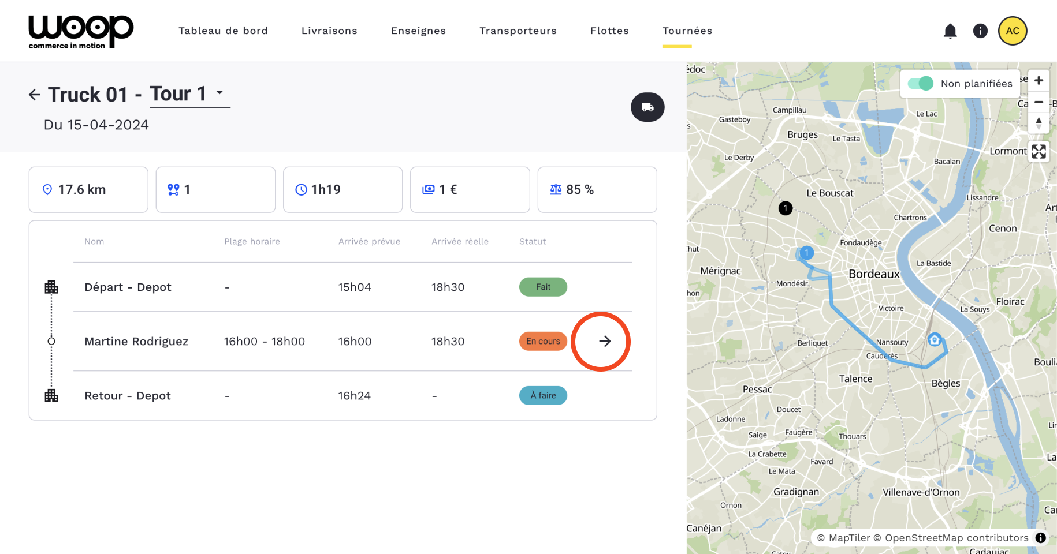1057x554 pixels.
Task: Toggle the Non planifiées switch
Action: (921, 84)
